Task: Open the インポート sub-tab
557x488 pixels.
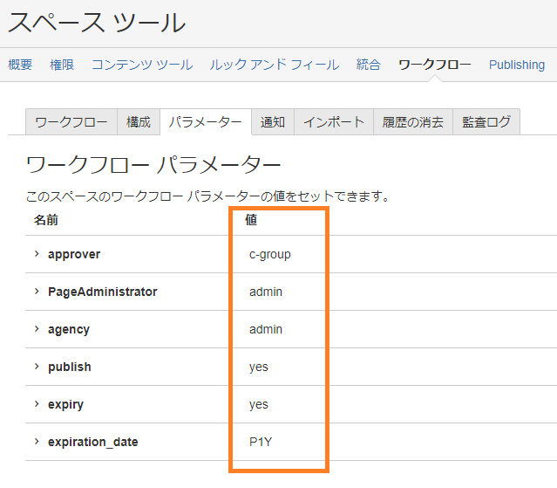Action: tap(334, 122)
